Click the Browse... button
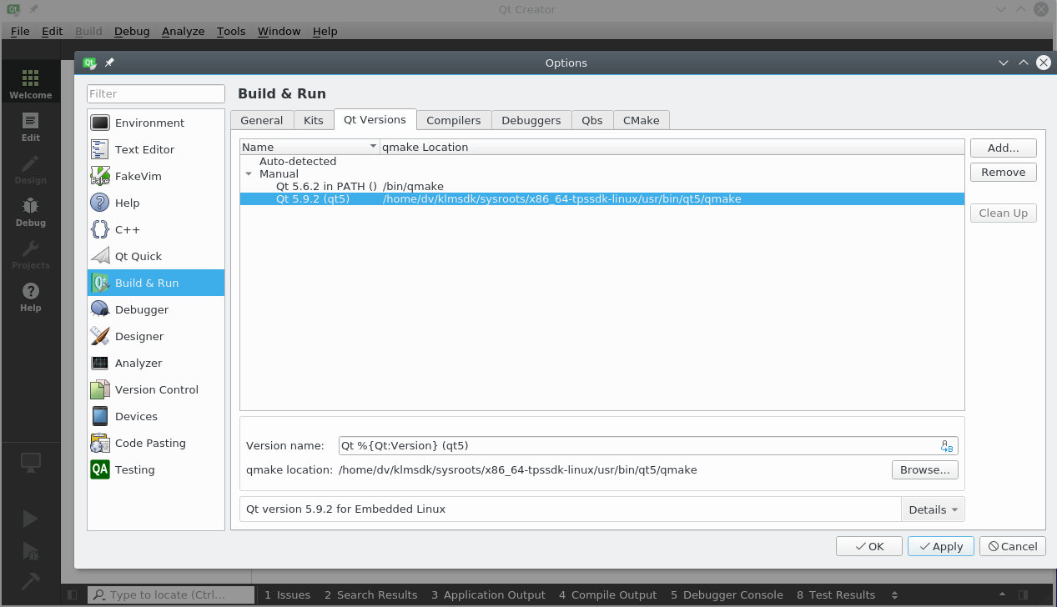Viewport: 1057px width, 607px height. [924, 469]
